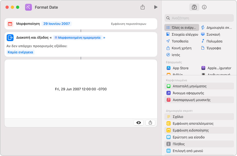Run the Format Date shortcut
237x156 pixels.
coord(156,7)
